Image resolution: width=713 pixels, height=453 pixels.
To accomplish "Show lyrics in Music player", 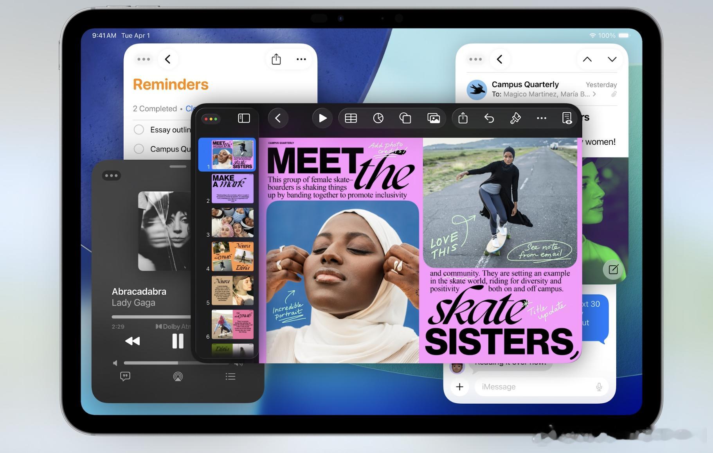I will (125, 376).
